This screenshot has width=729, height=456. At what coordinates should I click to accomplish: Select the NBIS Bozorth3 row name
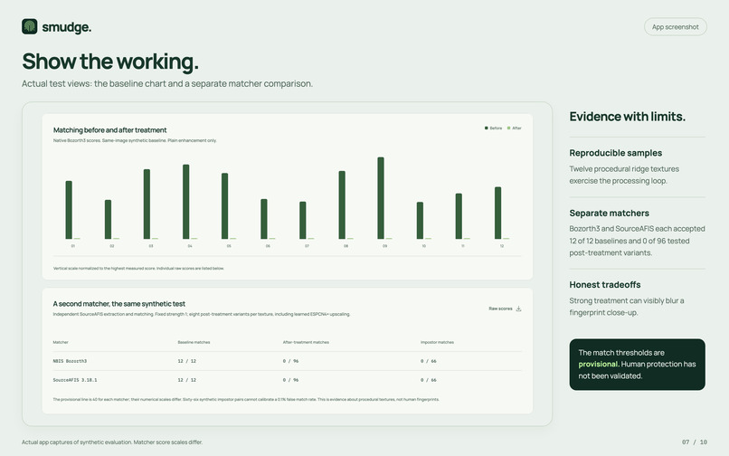[x=70, y=361]
